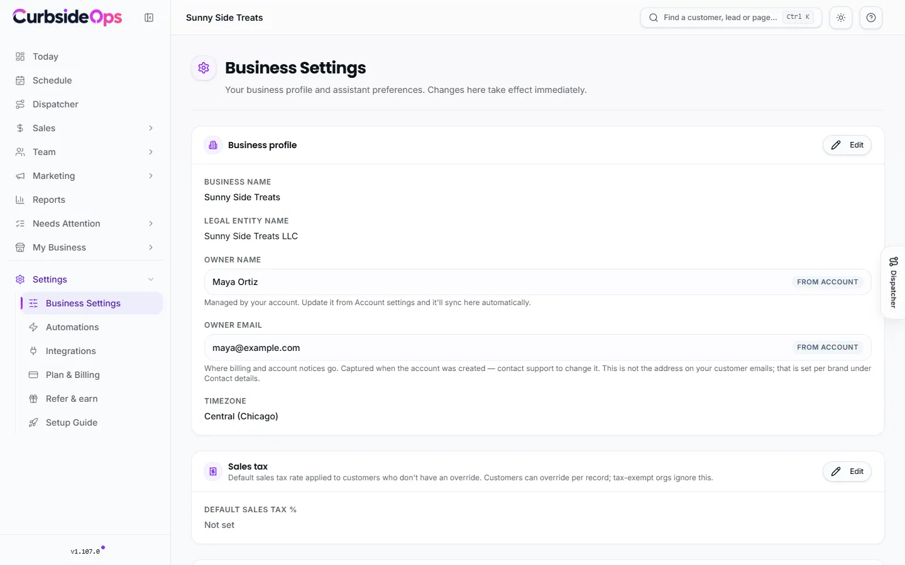Select Automations under Settings
905x565 pixels.
(x=92, y=327)
